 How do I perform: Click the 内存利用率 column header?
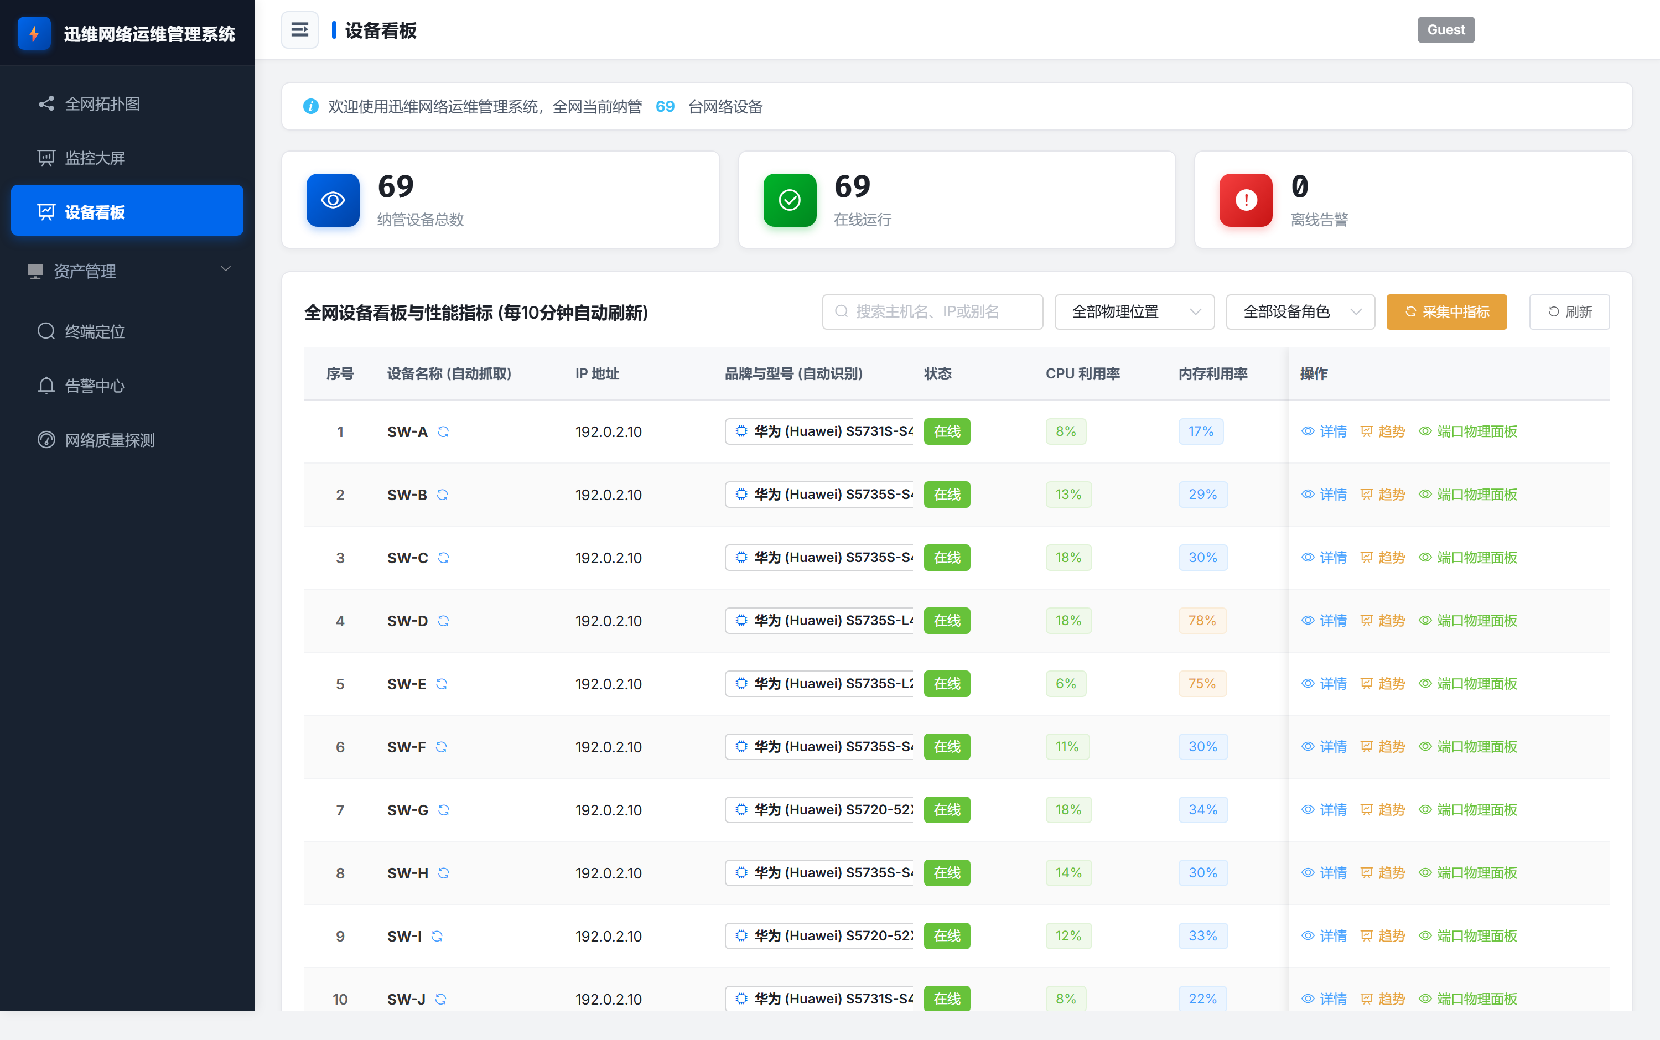tap(1213, 373)
